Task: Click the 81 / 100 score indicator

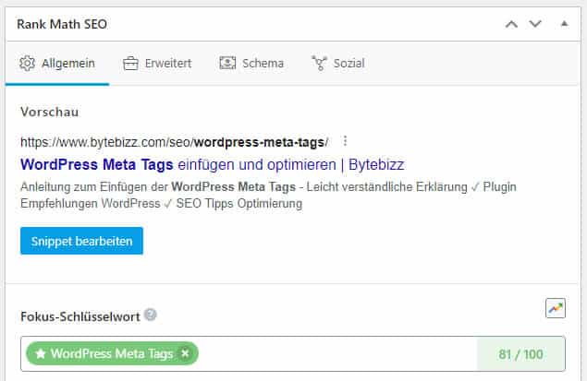Action: (x=520, y=353)
